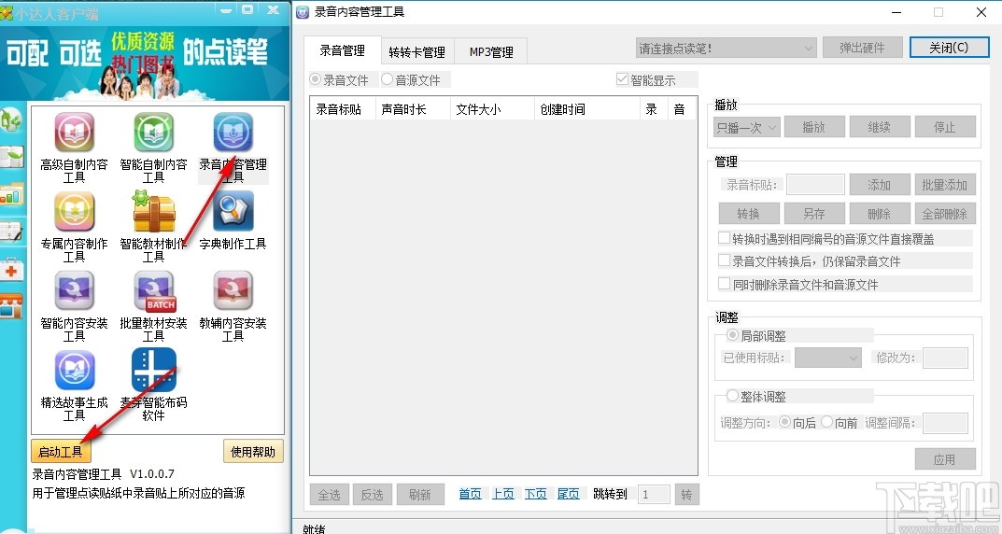Sort by the 创建时间 column header
The width and height of the screenshot is (1002, 534).
(586, 109)
